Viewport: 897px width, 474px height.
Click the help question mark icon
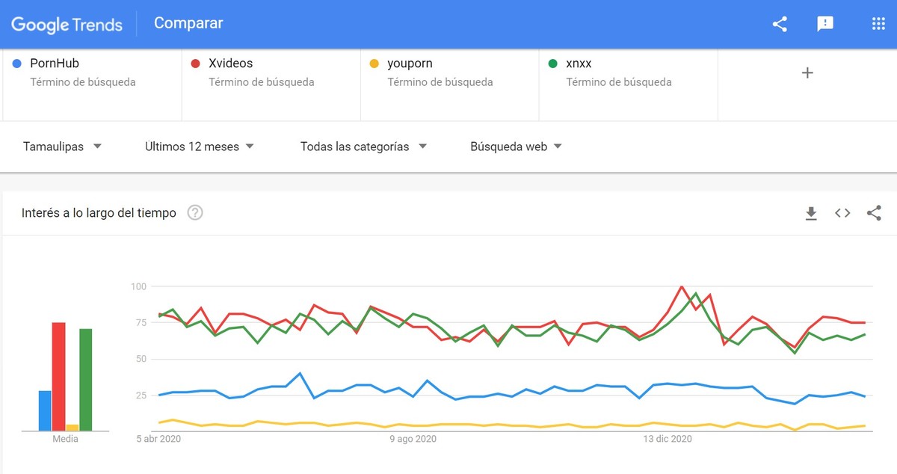tap(195, 213)
